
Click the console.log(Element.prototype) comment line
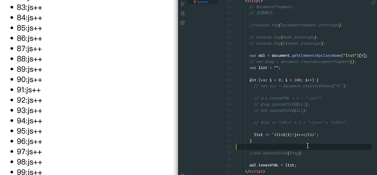pyautogui.click(x=287, y=43)
